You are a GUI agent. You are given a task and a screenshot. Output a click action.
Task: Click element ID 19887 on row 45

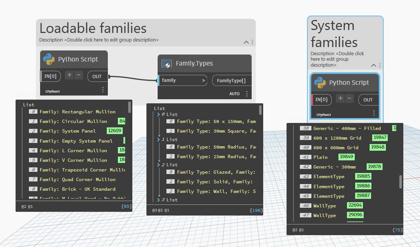point(363,196)
